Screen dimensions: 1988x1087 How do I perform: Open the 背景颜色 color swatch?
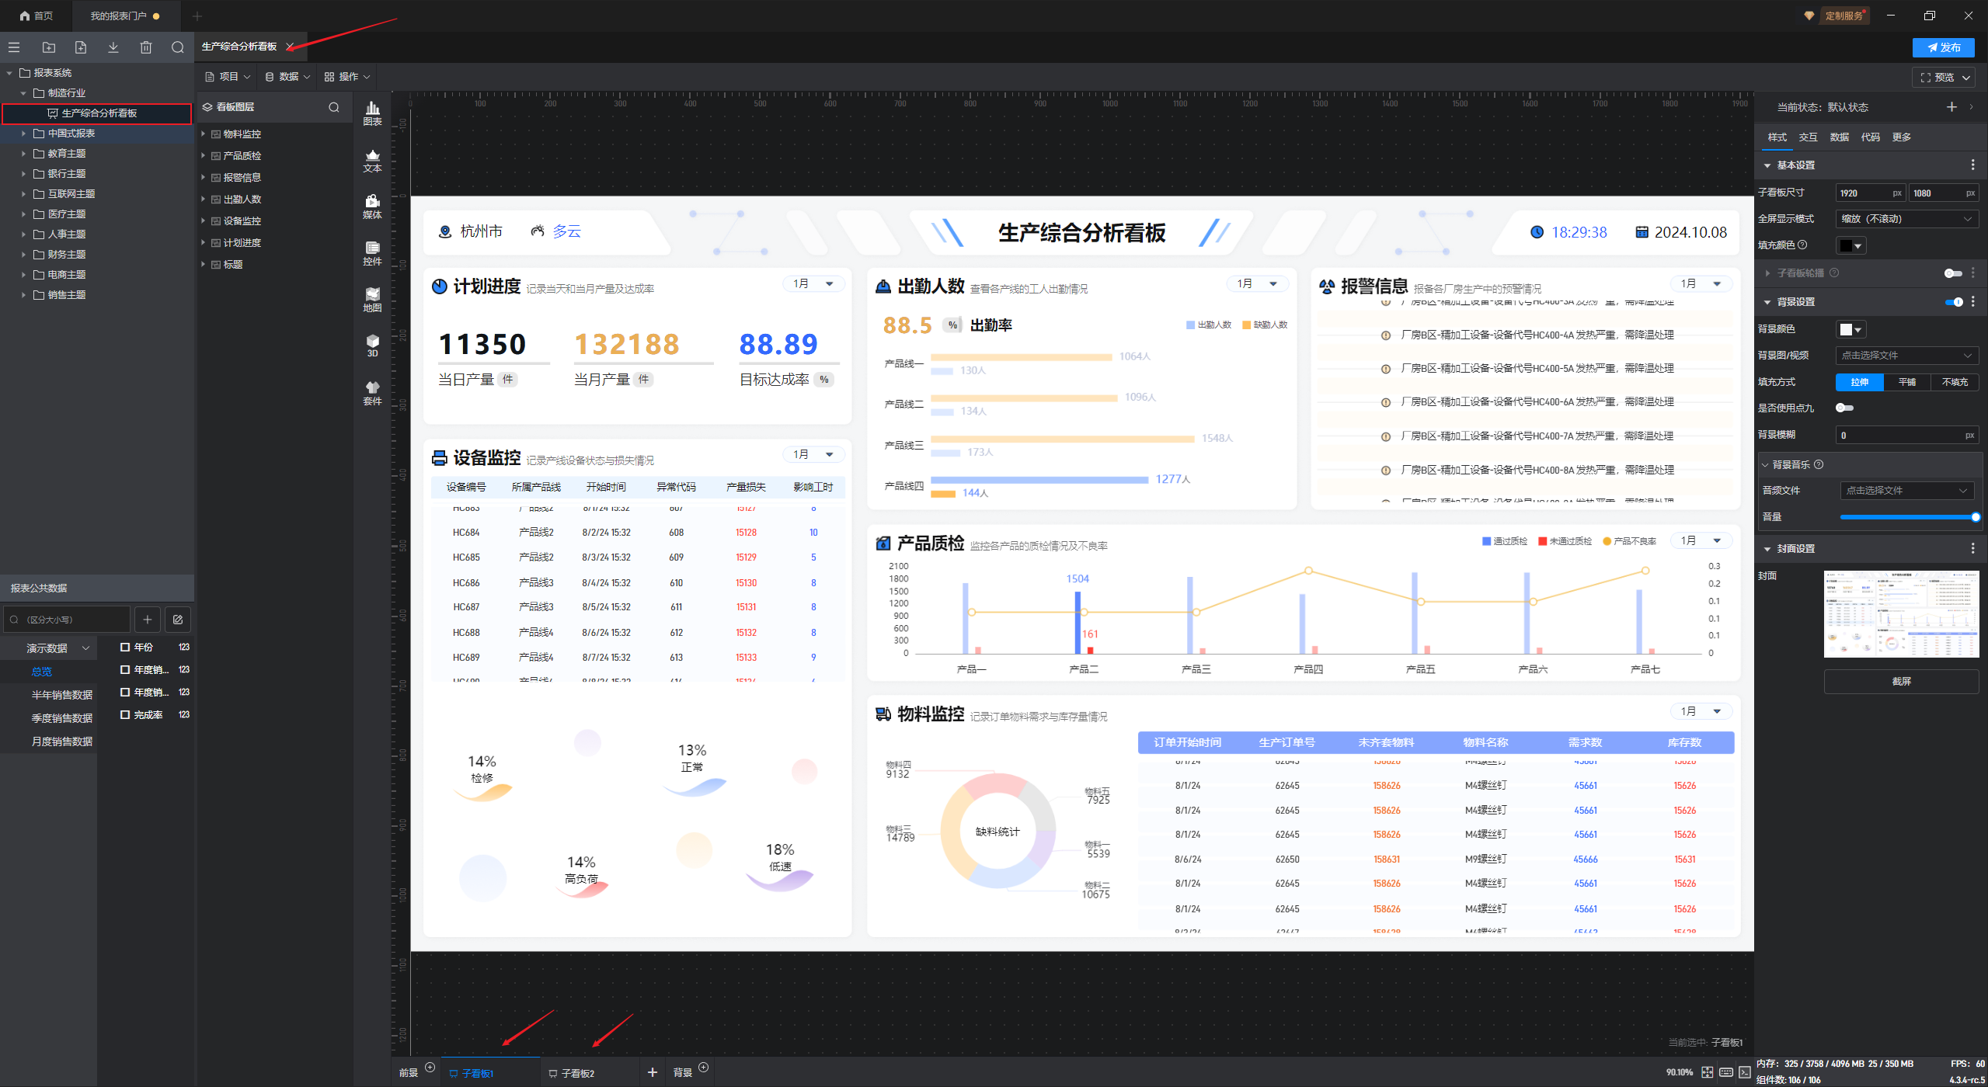[1850, 329]
